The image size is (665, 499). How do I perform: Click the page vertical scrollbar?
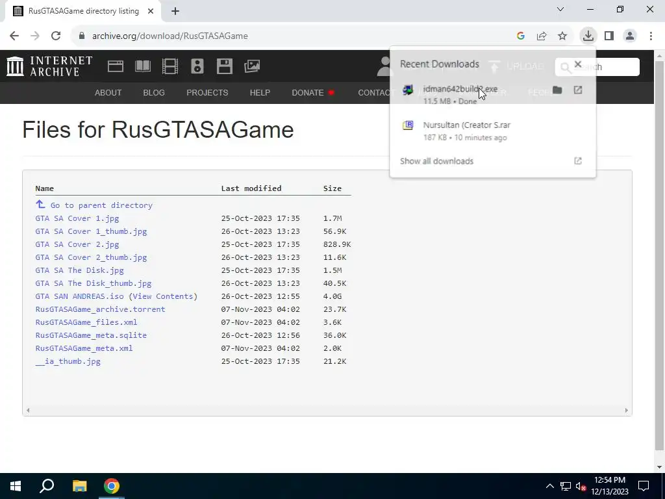[660, 255]
